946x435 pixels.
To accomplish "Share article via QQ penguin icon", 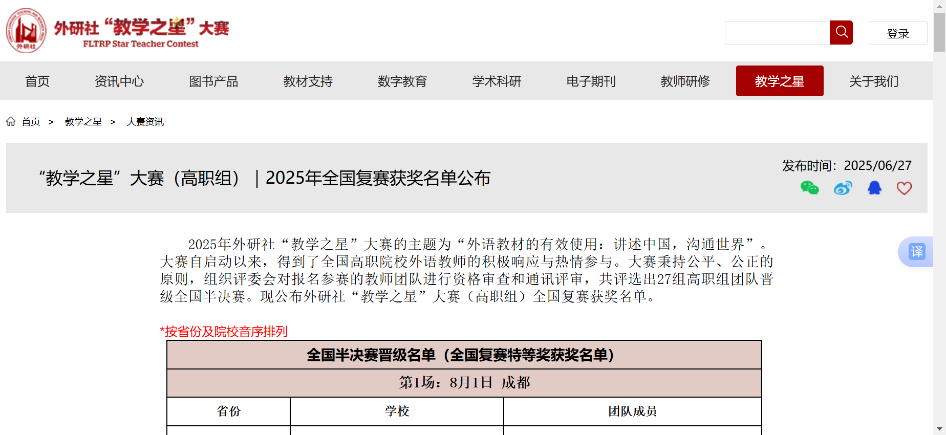I will tap(874, 188).
